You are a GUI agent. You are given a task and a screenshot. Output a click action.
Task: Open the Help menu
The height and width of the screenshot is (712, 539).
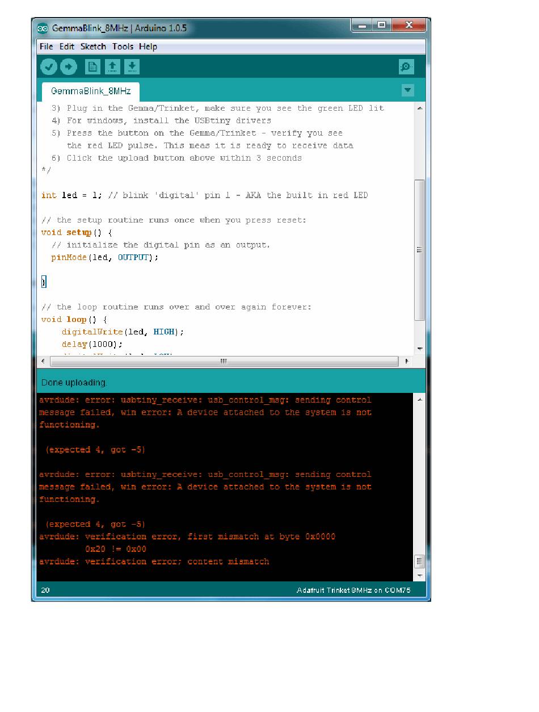[148, 47]
